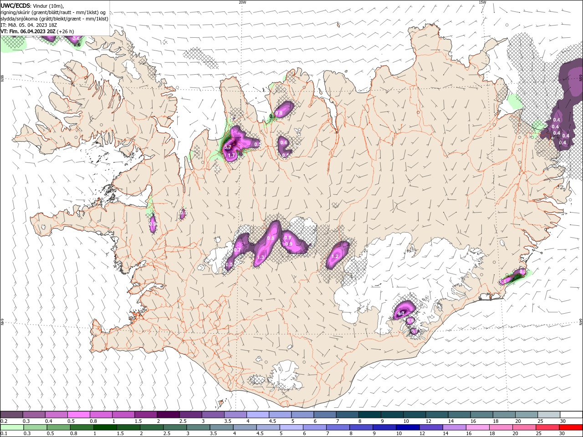Image resolution: width=583 pixels, height=437 pixels.
Task: Click the pure red swatch labeled 30
Action: pos(571,427)
